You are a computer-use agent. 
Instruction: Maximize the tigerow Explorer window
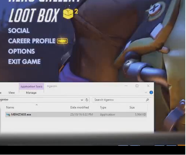(x=137, y=86)
